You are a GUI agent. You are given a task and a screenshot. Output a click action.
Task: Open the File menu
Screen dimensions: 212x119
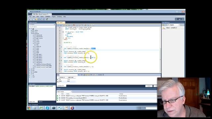coord(30,17)
